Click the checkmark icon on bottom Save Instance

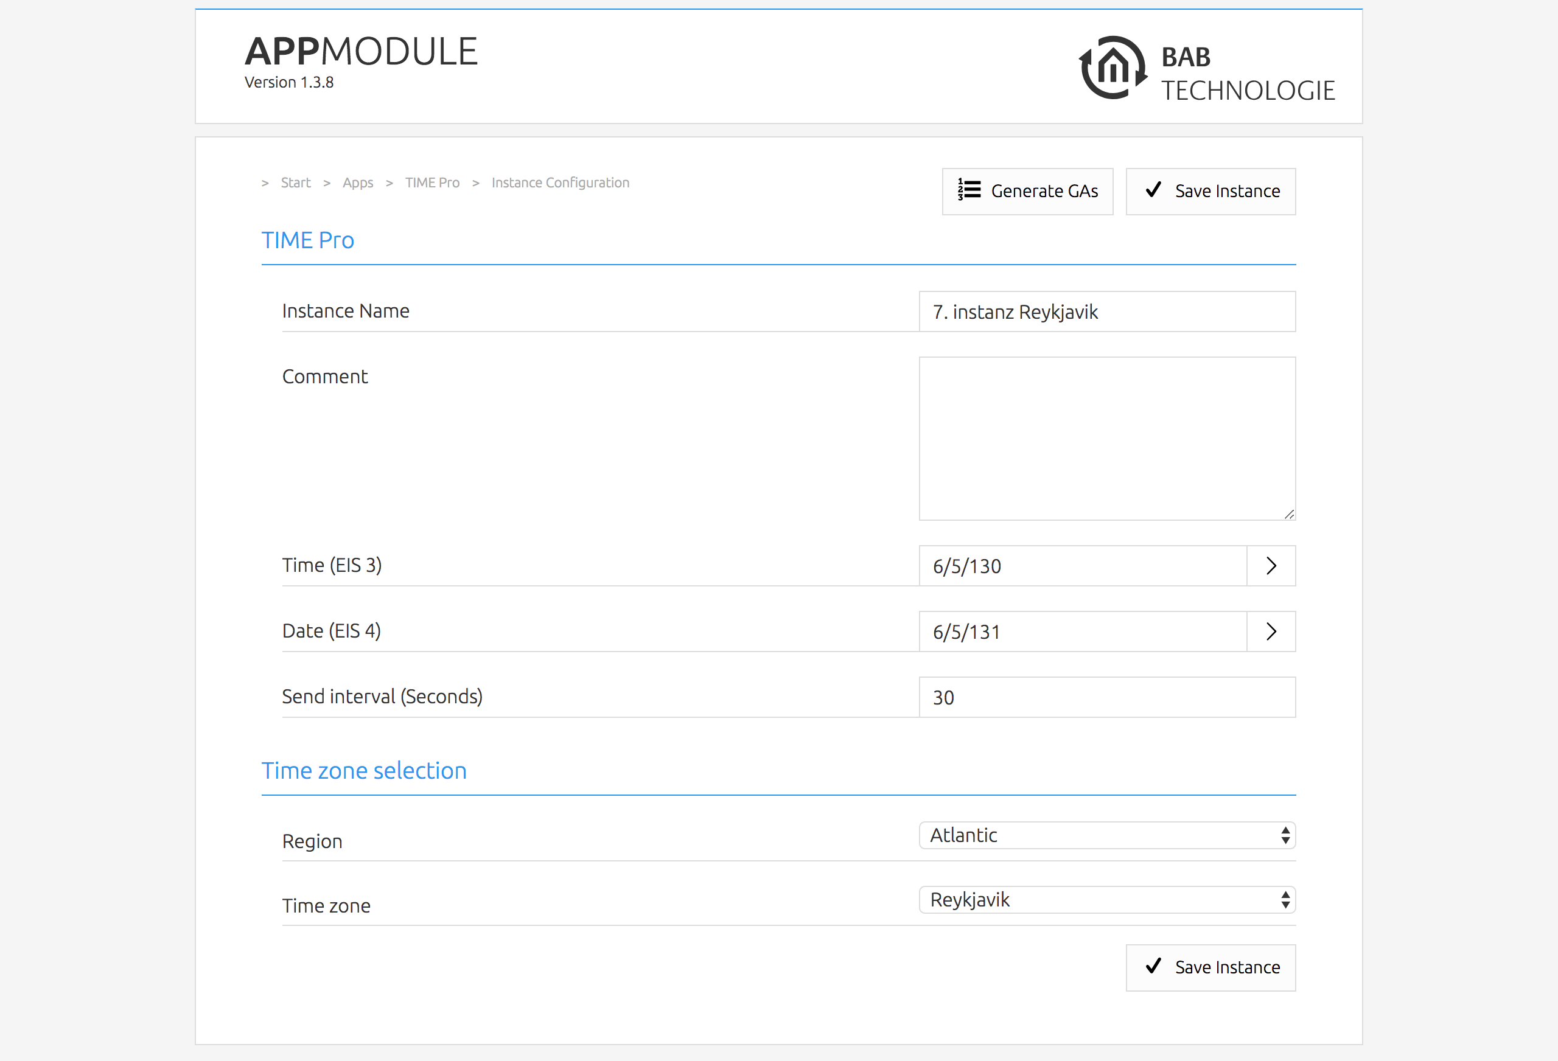coord(1153,966)
